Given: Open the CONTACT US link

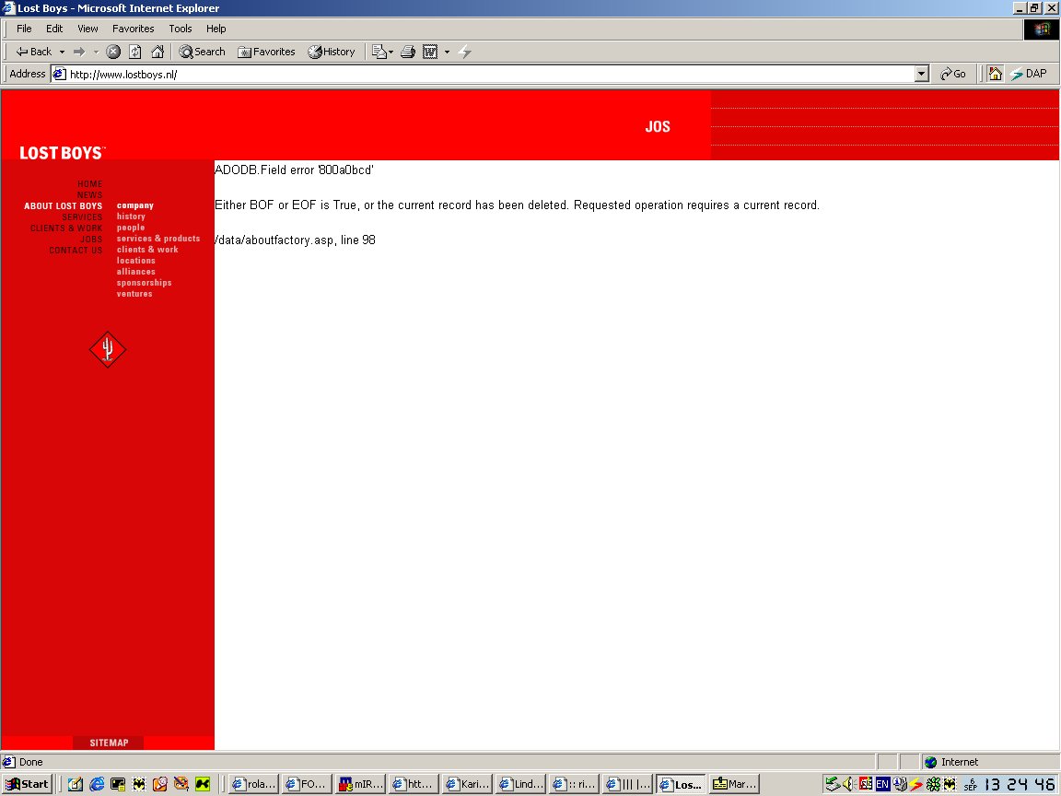Looking at the screenshot, I should pos(76,251).
